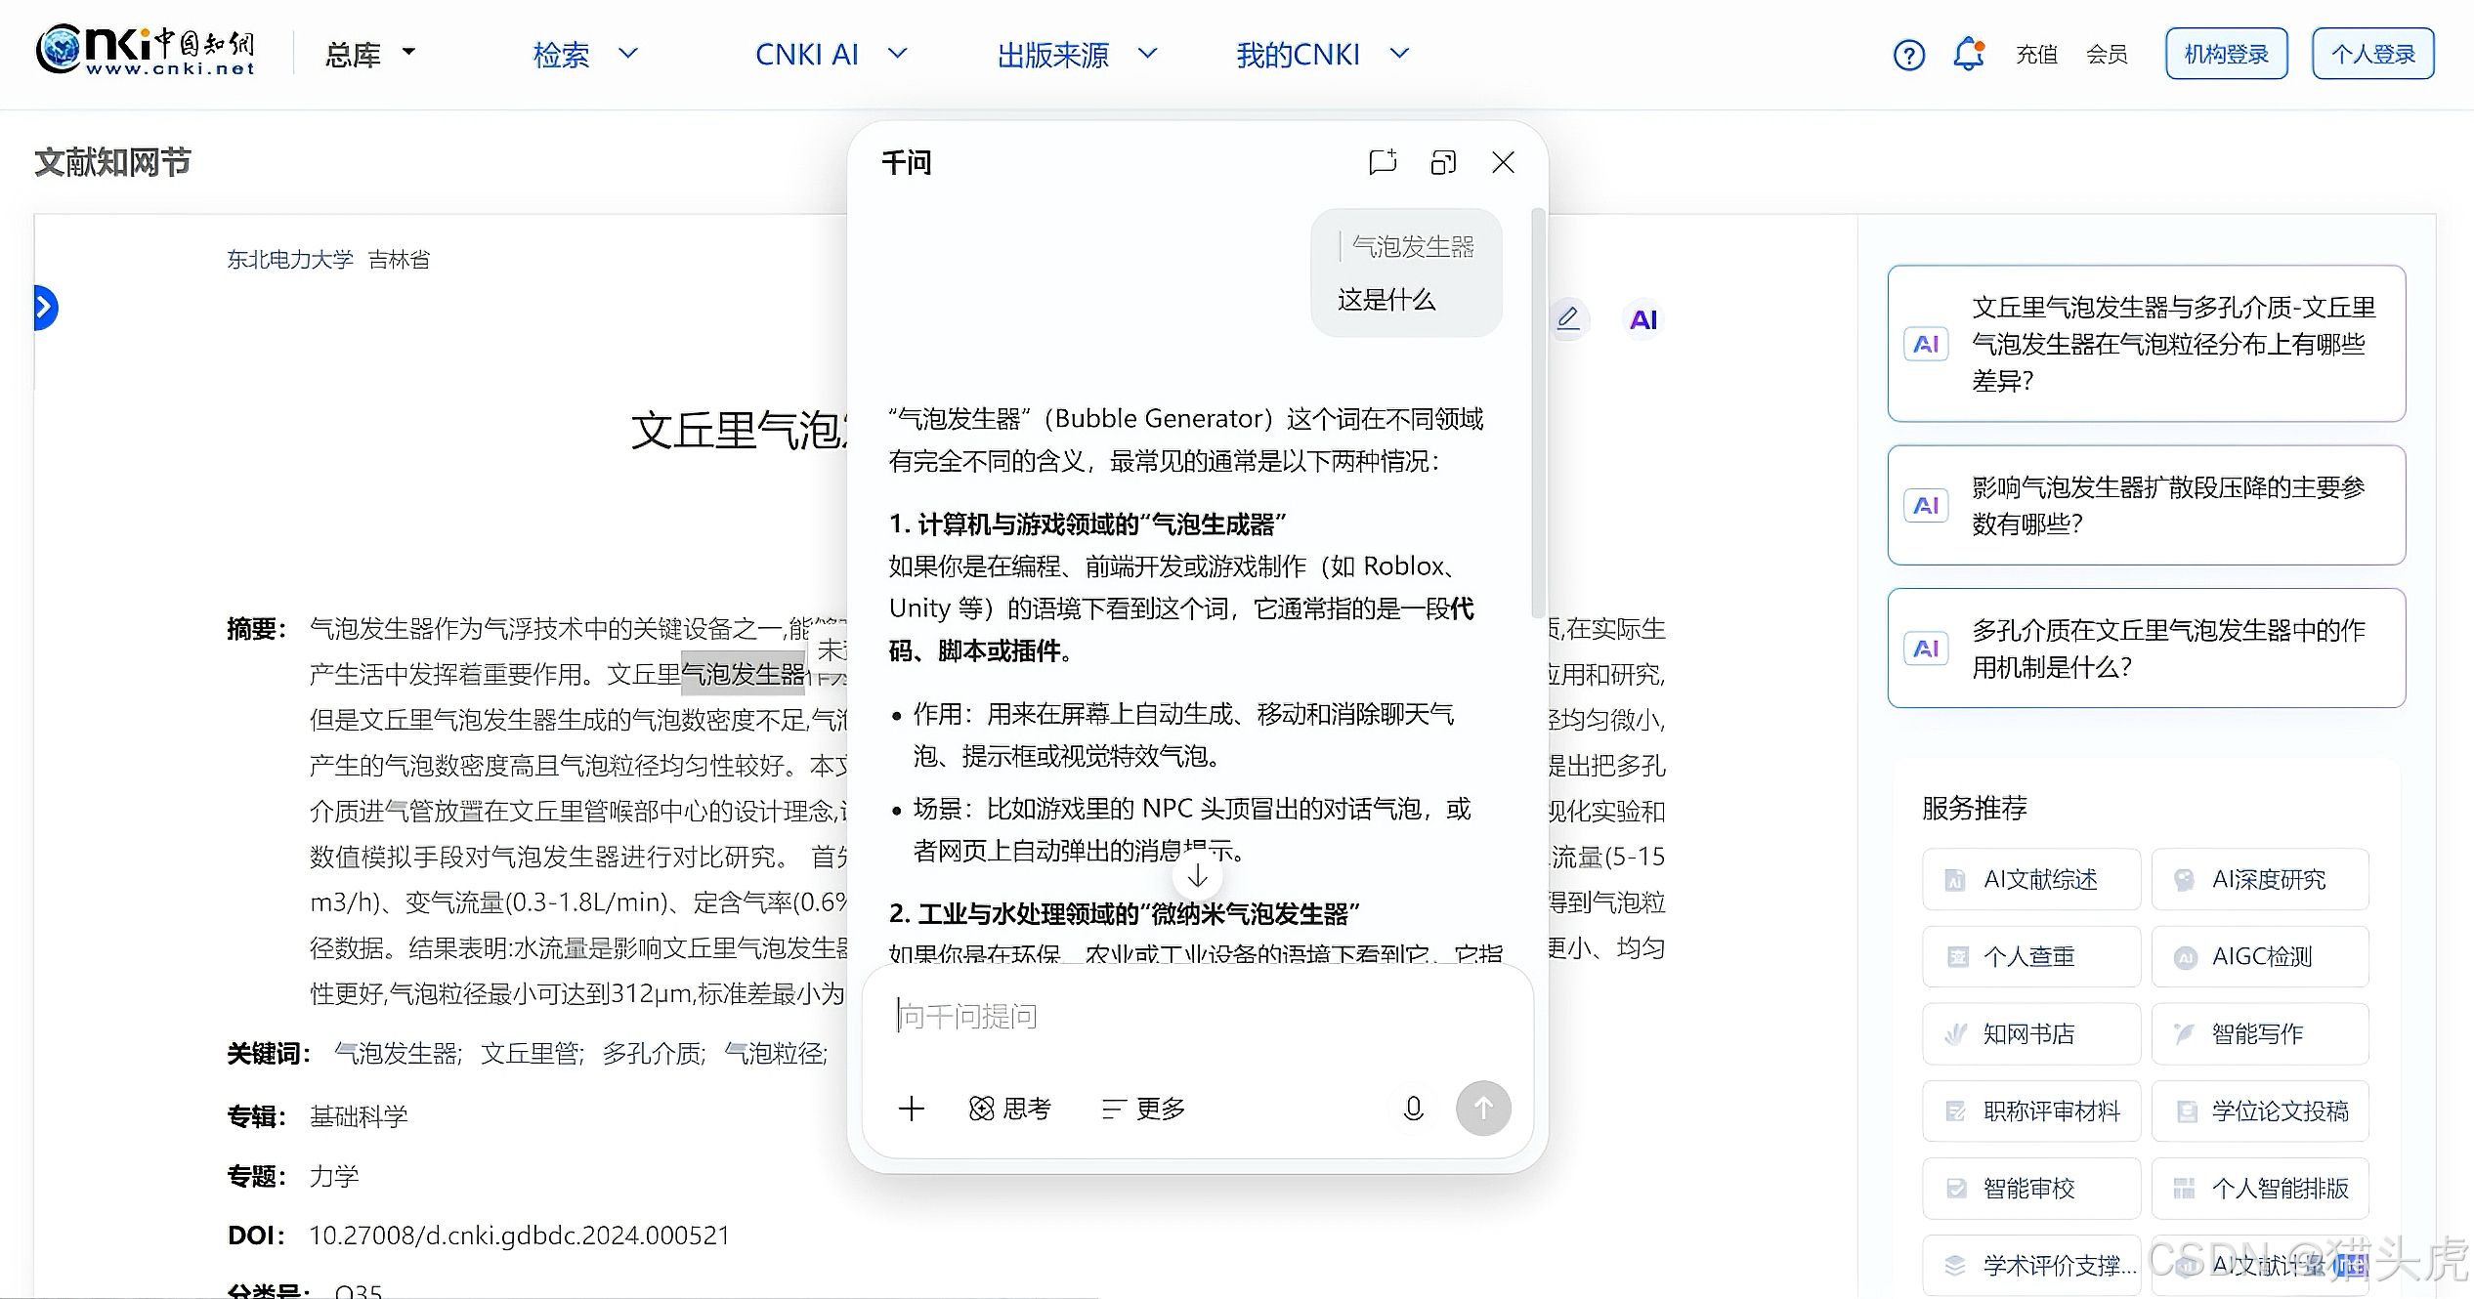Open the AI文献综述 service
Image resolution: width=2474 pixels, height=1299 pixels.
coord(2031,879)
